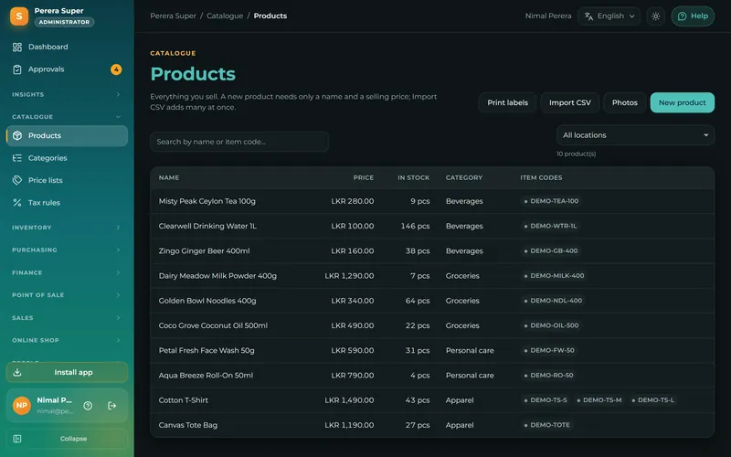The image size is (731, 457).
Task: Click the Administrator role badge
Action: pyautogui.click(x=64, y=22)
